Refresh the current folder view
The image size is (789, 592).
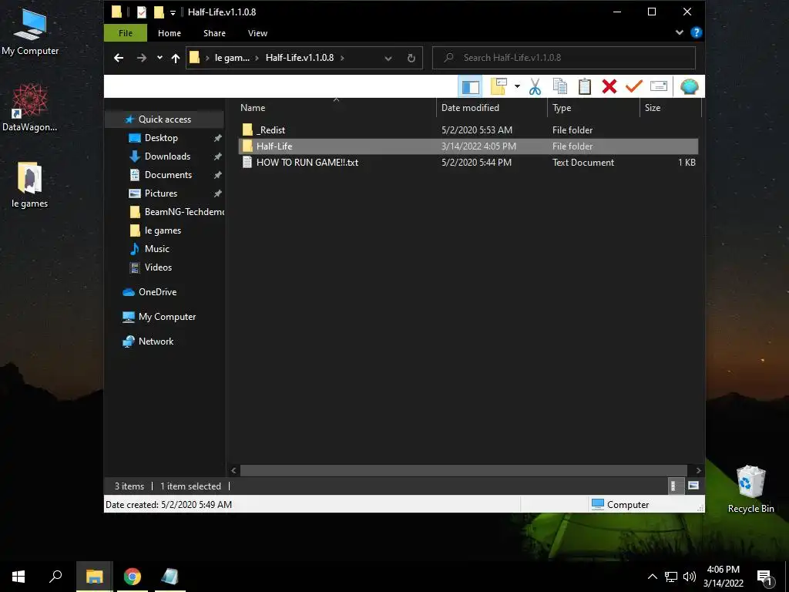[411, 59]
